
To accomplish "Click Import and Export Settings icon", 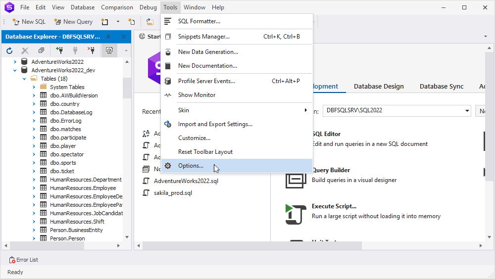I will coord(168,124).
